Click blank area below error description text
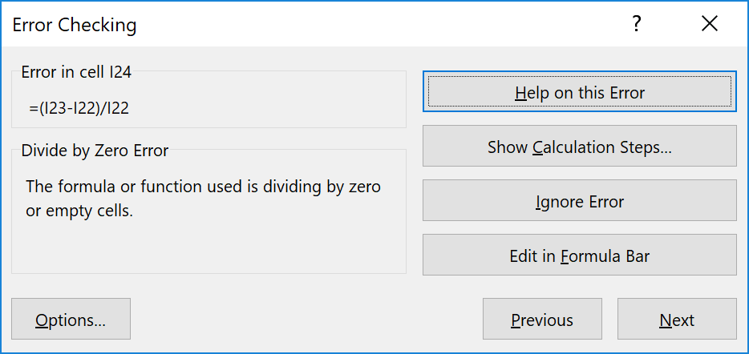This screenshot has width=749, height=354. click(209, 250)
